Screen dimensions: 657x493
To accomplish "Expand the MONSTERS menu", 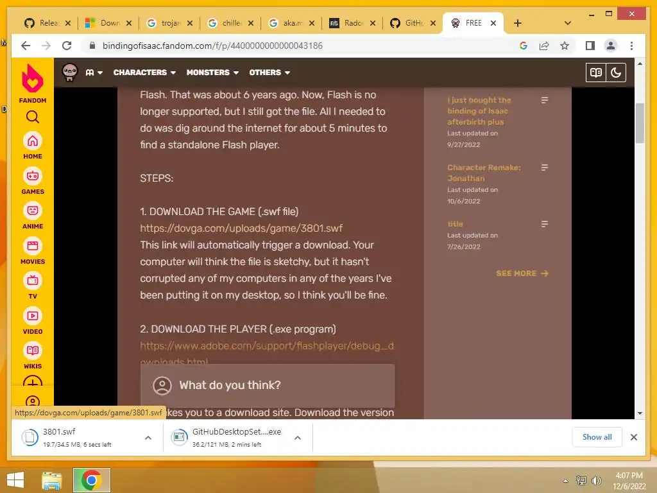I will click(212, 73).
